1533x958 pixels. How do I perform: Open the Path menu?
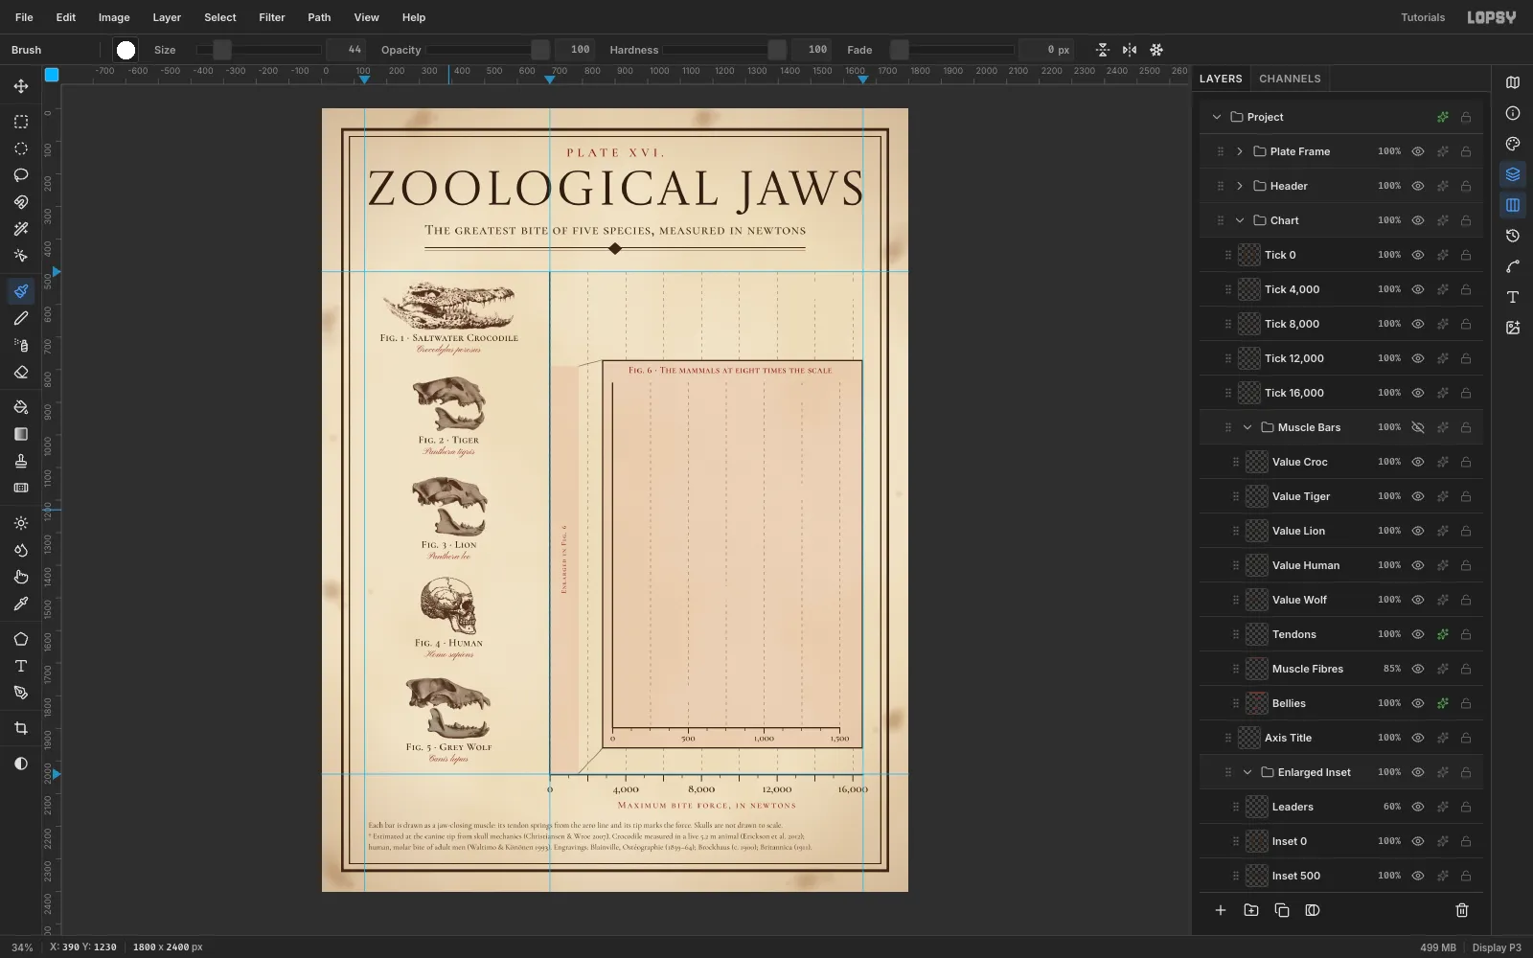319,17
